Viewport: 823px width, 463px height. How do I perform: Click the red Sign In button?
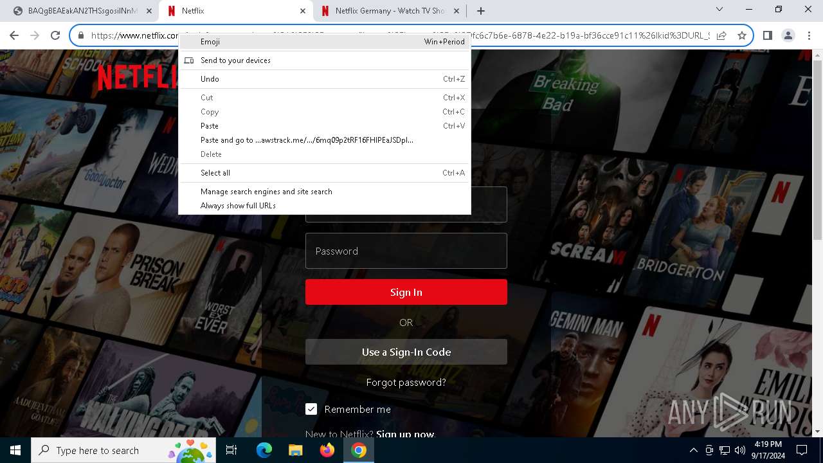[406, 292]
